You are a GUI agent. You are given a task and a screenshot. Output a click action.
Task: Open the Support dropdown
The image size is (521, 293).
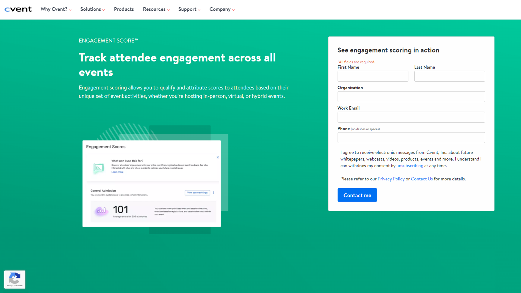[189, 9]
